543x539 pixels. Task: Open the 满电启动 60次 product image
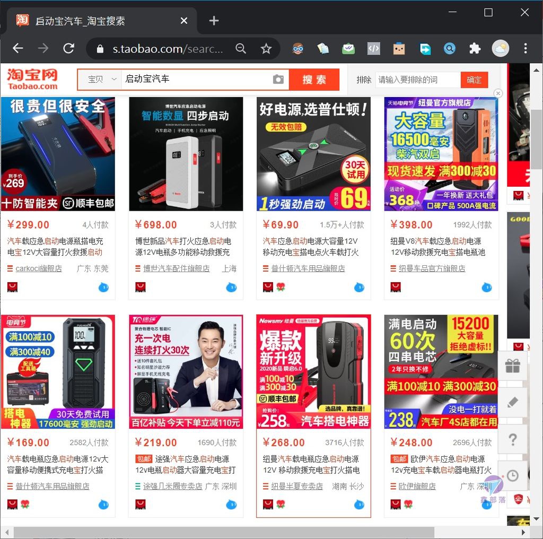[x=441, y=372]
